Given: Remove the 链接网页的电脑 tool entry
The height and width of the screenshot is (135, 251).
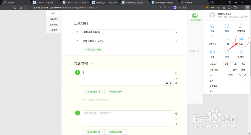Looking at the screenshot, I should tap(176, 32).
